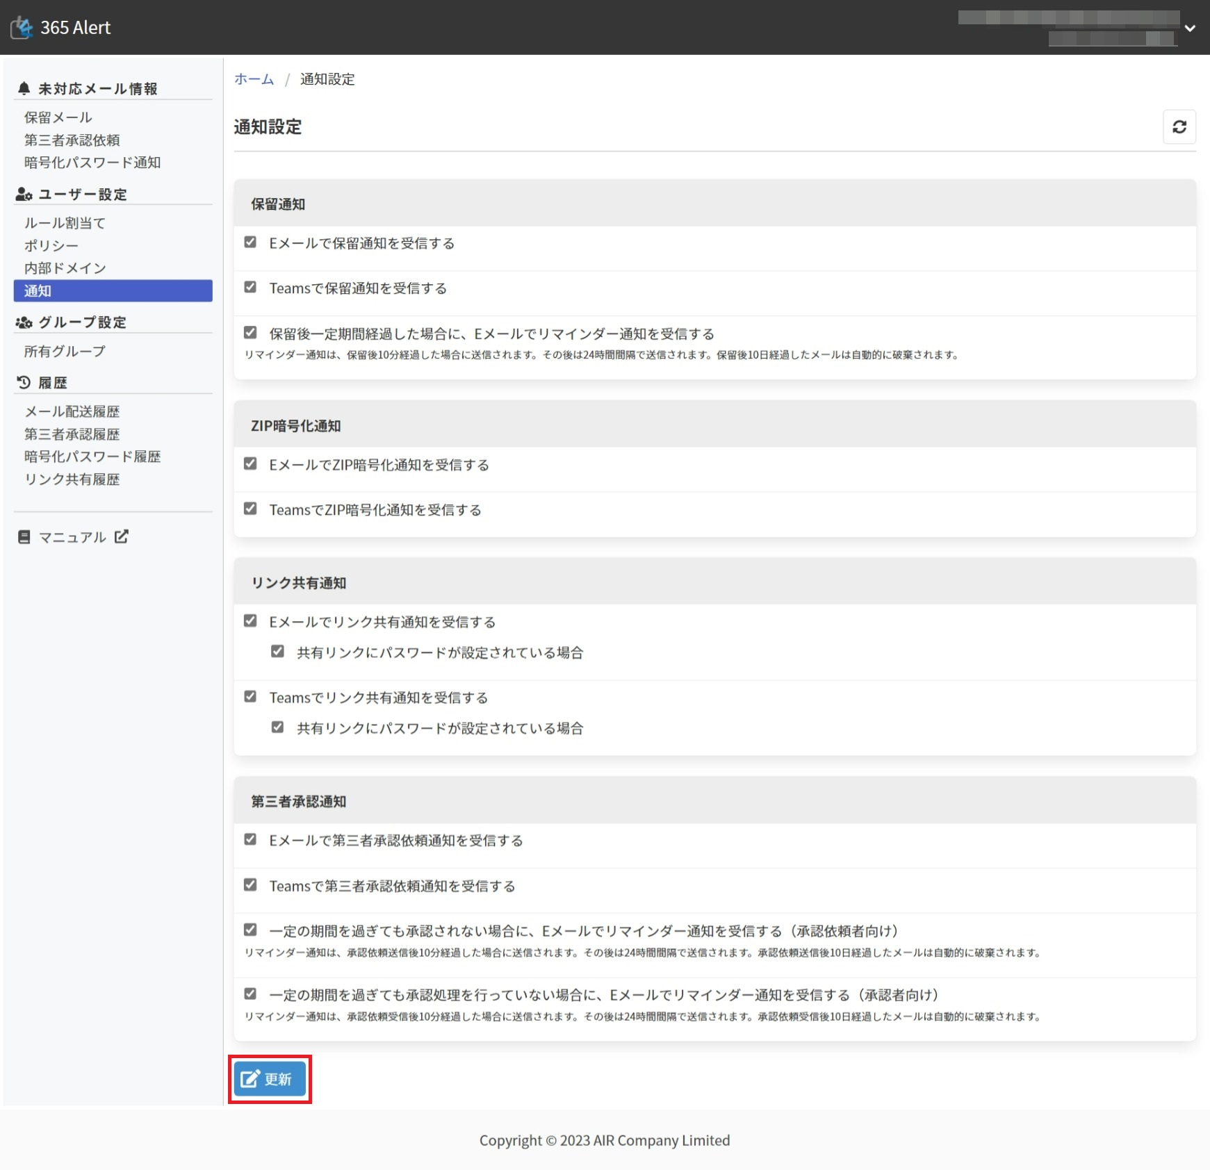Open 保留メール in the sidebar
This screenshot has height=1170, width=1210.
point(58,117)
